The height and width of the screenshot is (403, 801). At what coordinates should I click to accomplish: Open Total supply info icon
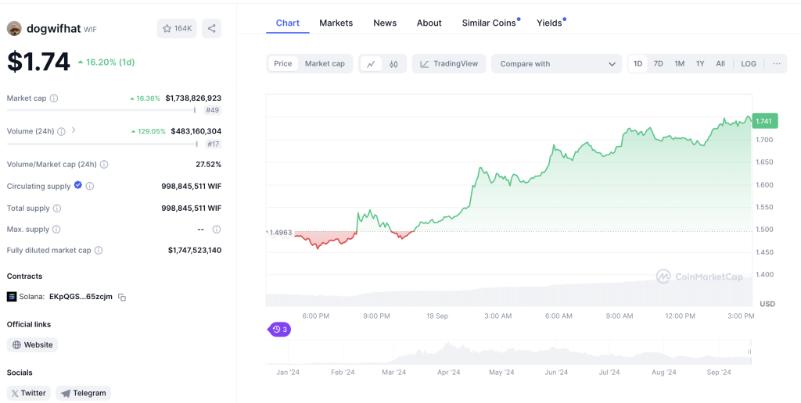point(57,208)
